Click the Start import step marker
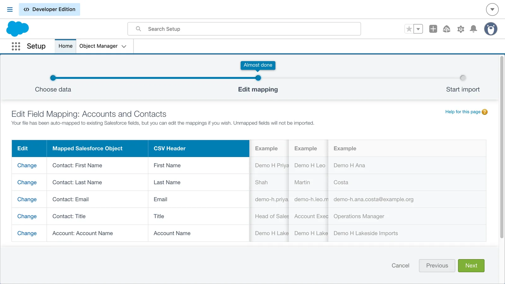505x284 pixels. pyautogui.click(x=463, y=78)
